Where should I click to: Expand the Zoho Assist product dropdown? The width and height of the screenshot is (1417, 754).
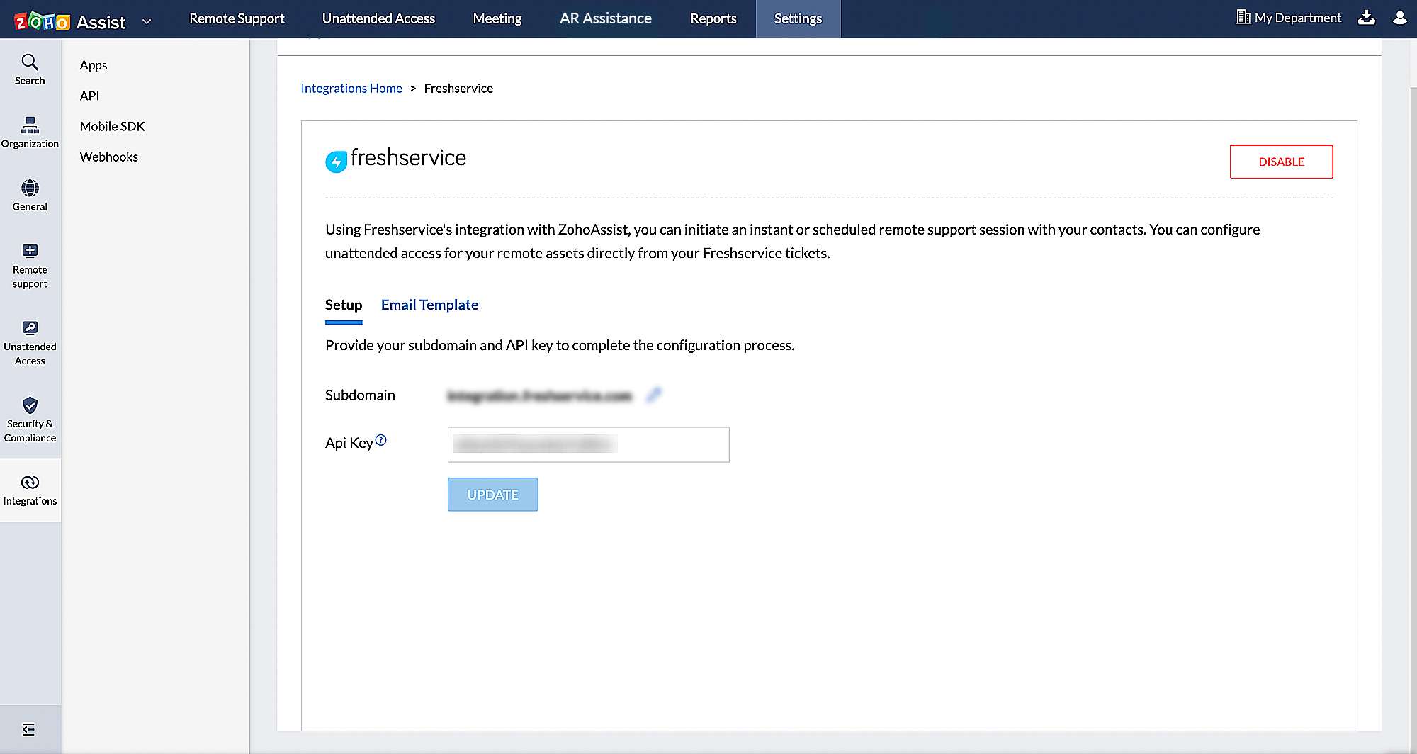(x=147, y=22)
